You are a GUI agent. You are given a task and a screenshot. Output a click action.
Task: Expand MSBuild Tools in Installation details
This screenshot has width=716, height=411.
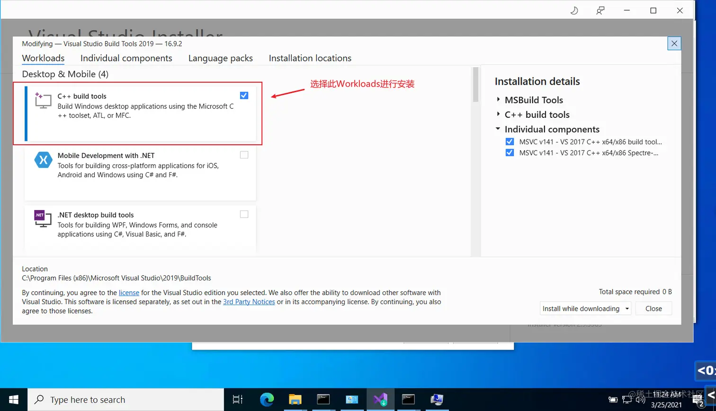click(498, 100)
